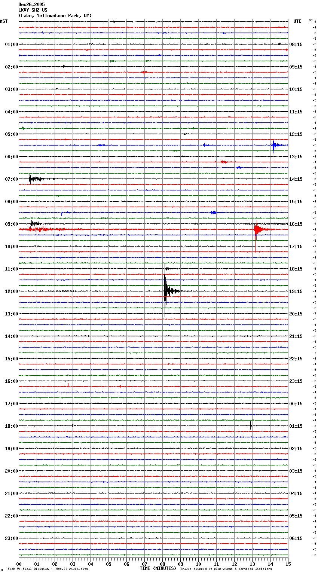
Task: Select the Lake, Yellowstone Park, WY subtitle
Action: coord(55,16)
